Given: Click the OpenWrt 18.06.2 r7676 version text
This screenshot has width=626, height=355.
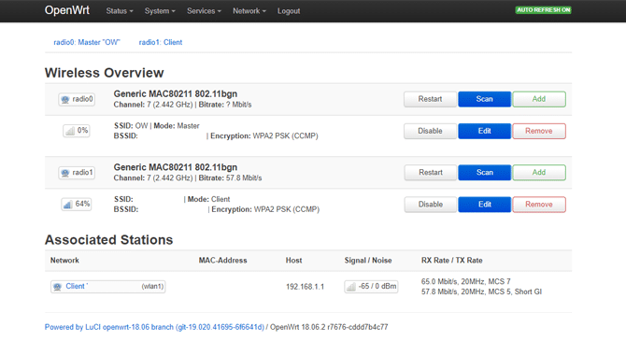Looking at the screenshot, I should (x=329, y=327).
